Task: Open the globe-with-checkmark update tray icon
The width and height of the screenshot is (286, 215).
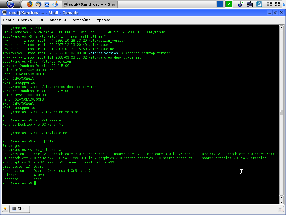Action: [x=241, y=4]
